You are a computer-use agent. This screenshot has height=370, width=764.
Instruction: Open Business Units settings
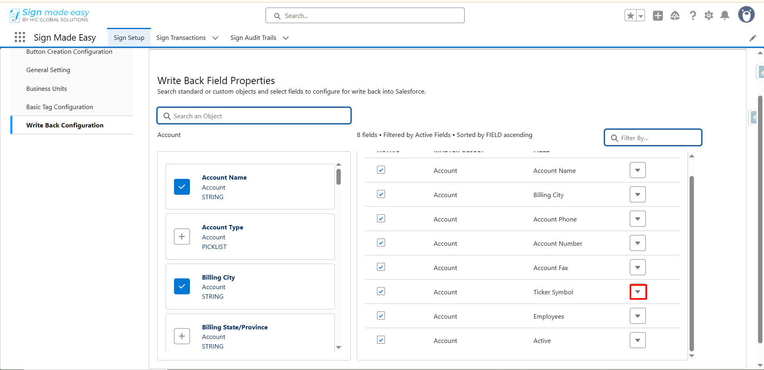pyautogui.click(x=47, y=88)
